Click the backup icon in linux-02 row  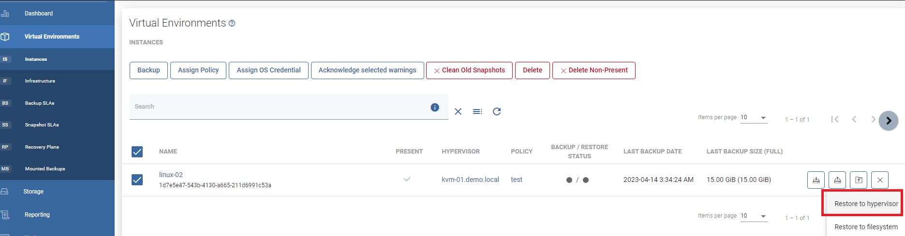click(816, 180)
